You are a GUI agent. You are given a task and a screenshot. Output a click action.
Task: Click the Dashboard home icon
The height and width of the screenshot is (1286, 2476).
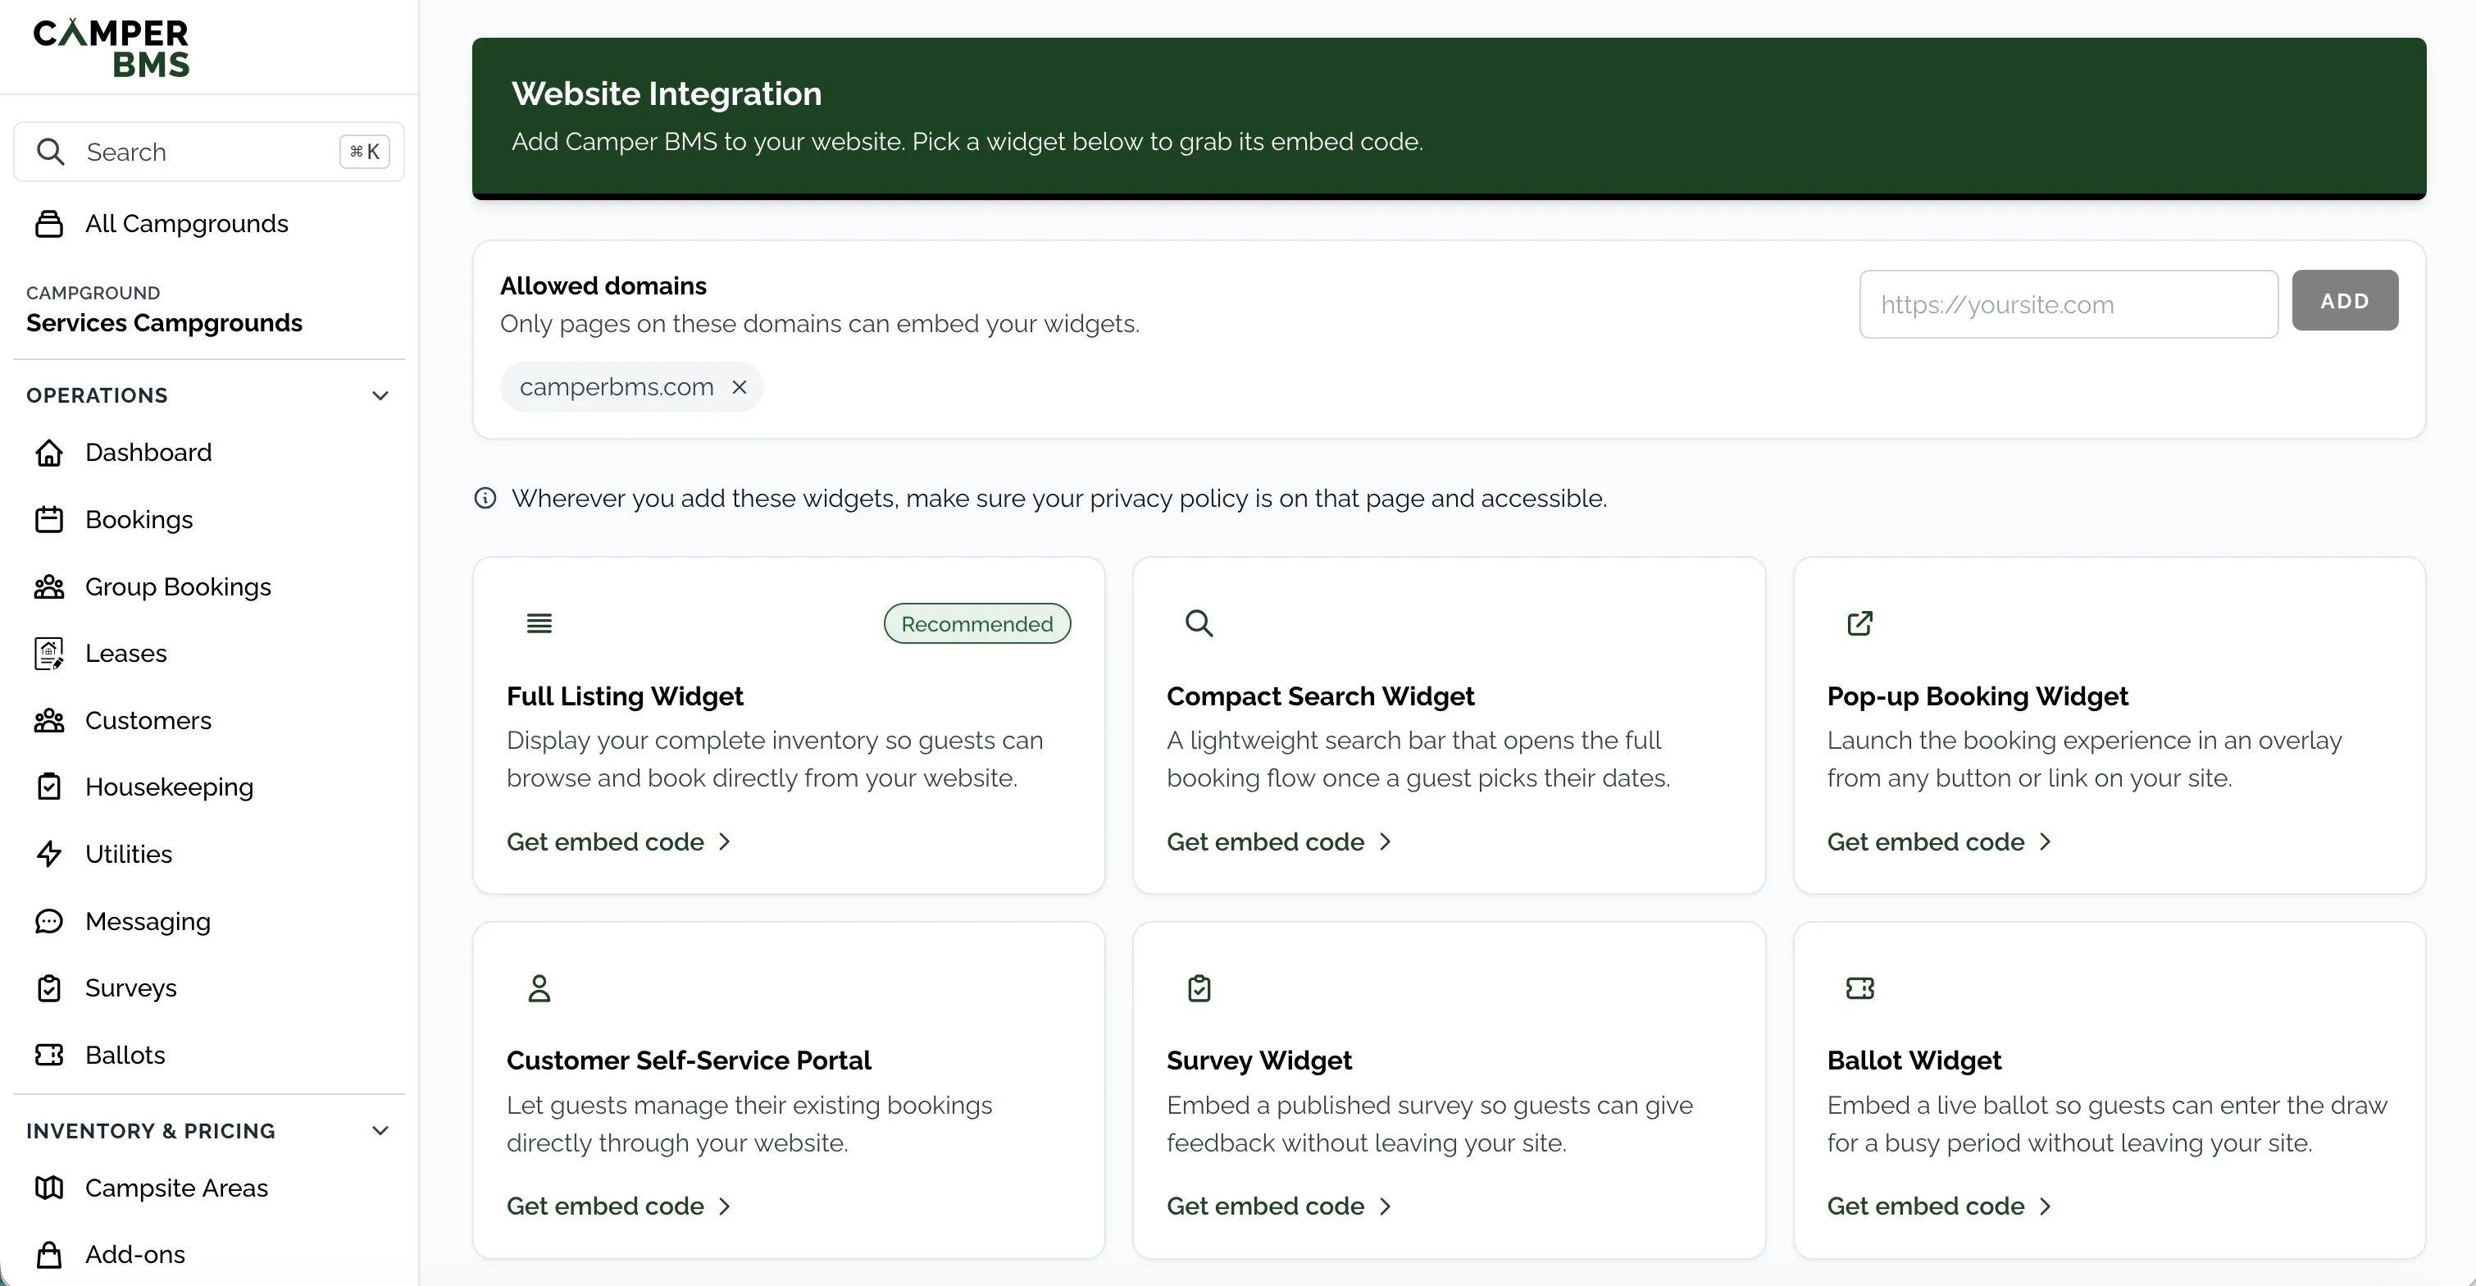point(49,453)
